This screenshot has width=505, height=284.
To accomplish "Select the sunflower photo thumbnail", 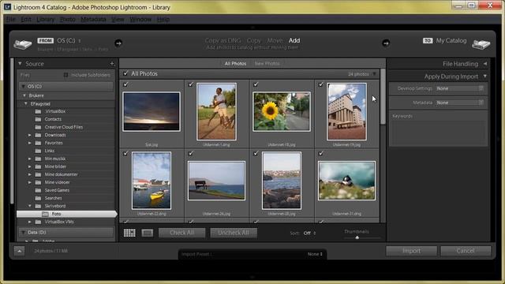I will coord(282,111).
